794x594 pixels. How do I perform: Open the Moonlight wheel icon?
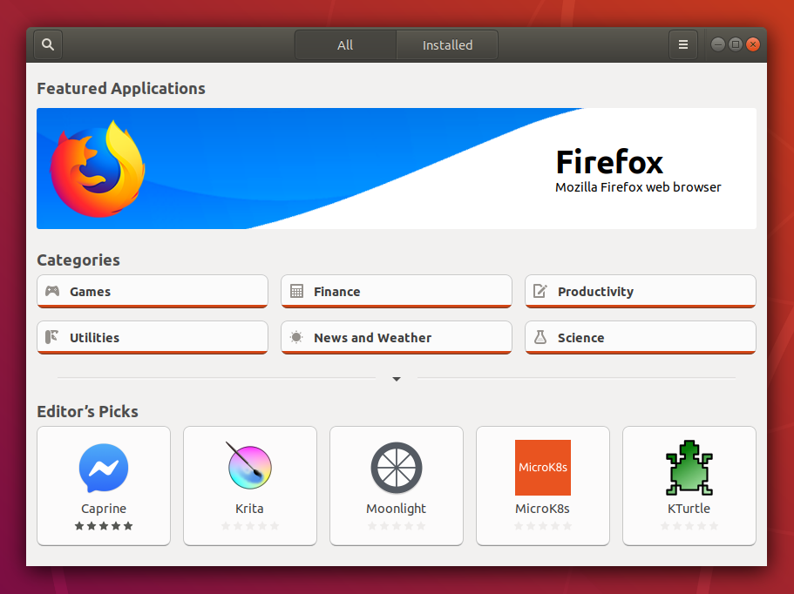(397, 469)
